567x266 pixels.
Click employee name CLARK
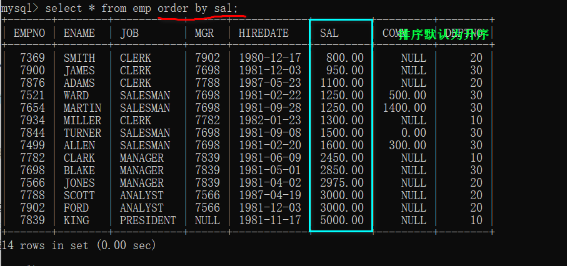79,158
